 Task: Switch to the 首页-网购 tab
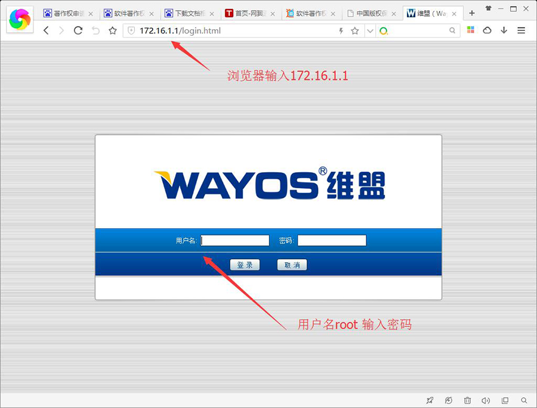pos(250,13)
